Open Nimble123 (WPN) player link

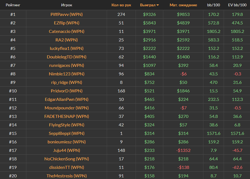point(66,74)
